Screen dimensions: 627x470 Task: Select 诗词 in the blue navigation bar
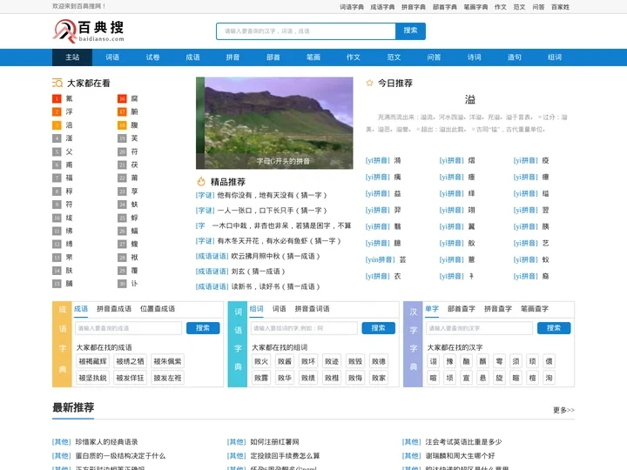click(x=475, y=57)
